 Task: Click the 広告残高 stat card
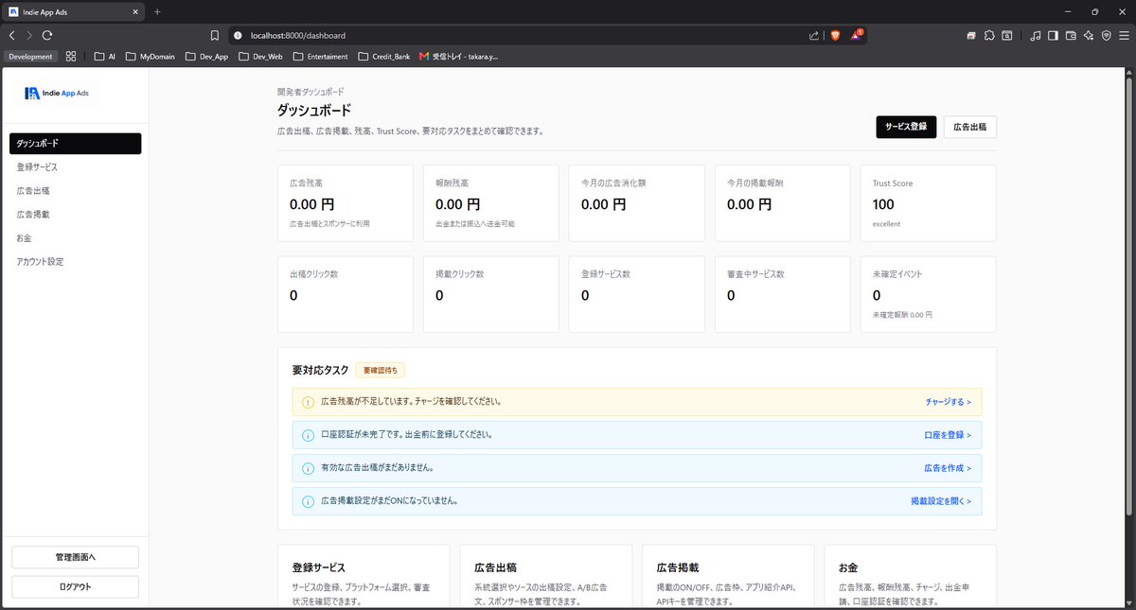(346, 203)
